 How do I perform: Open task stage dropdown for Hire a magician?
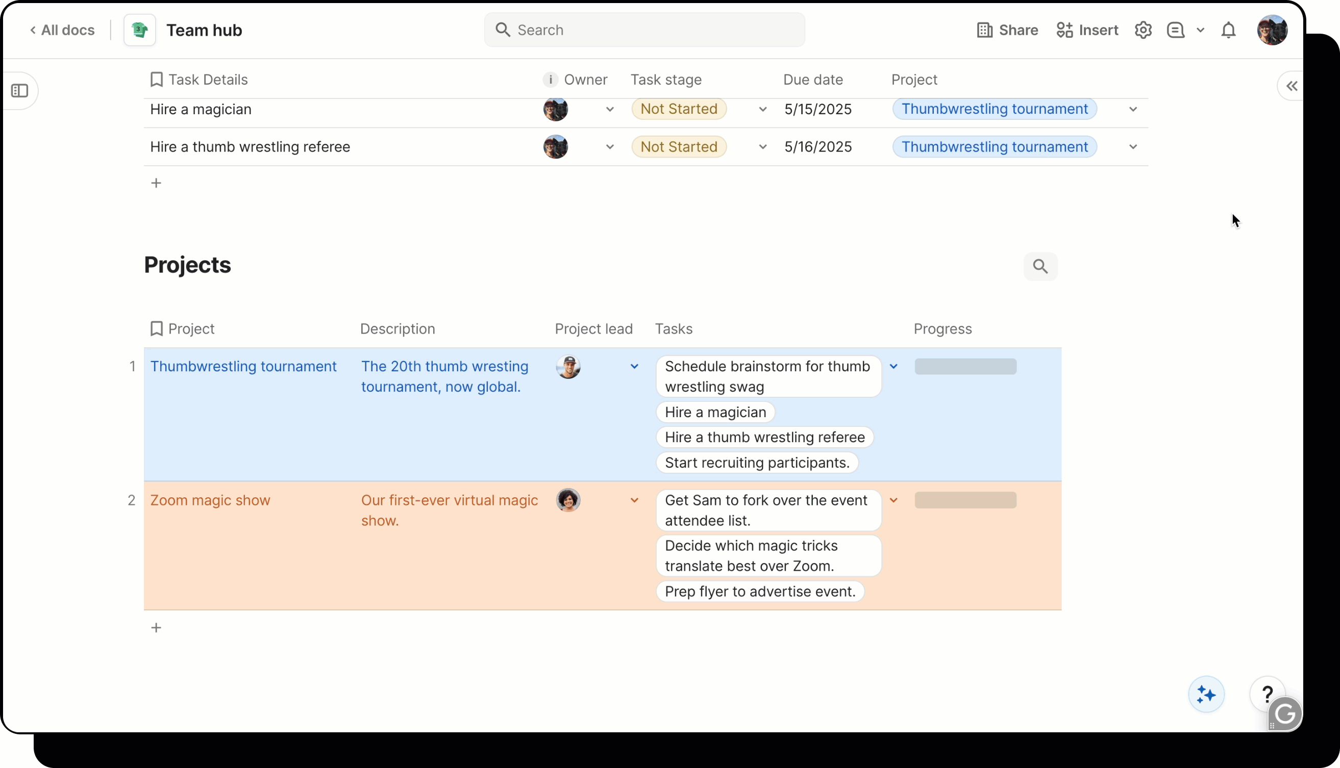tap(763, 109)
